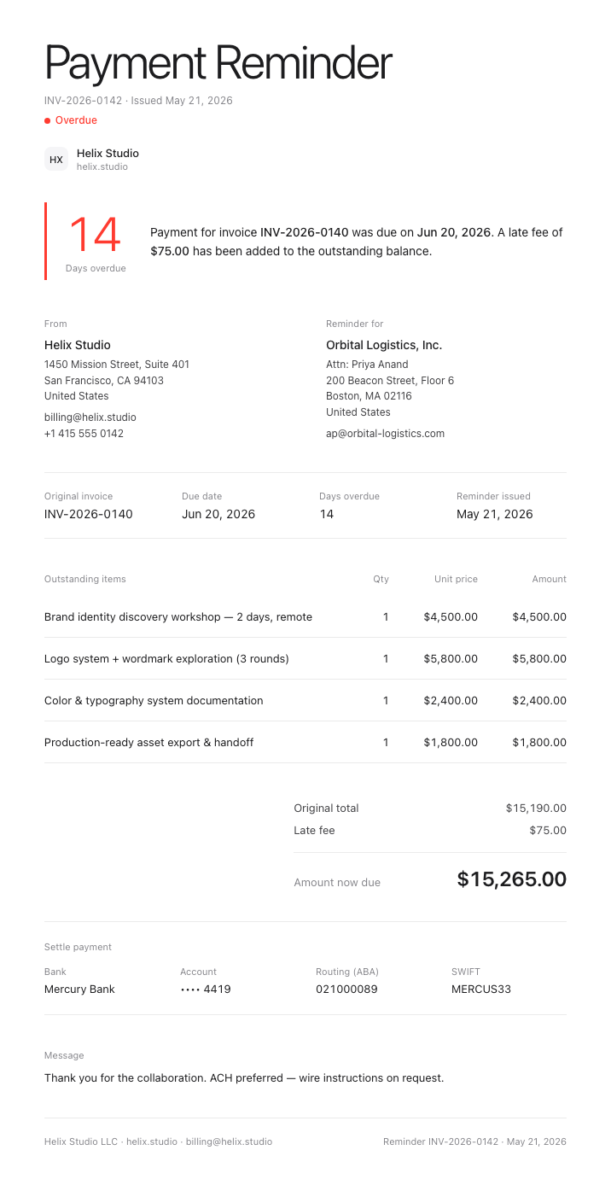Viewport: 611px width, 1191px height.
Task: Click the Payment Reminder heading
Action: click(x=218, y=62)
